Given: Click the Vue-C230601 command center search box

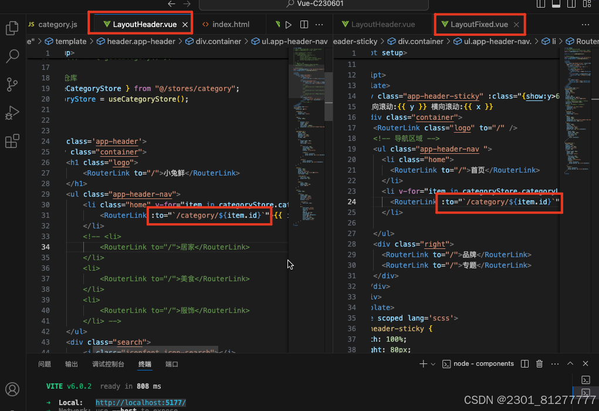Looking at the screenshot, I should (x=314, y=4).
